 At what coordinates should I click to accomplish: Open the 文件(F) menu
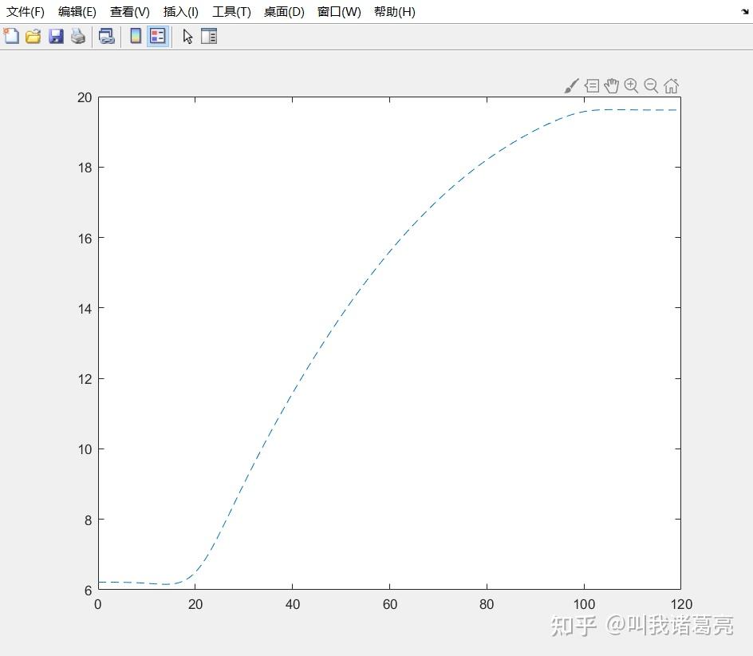tap(25, 12)
